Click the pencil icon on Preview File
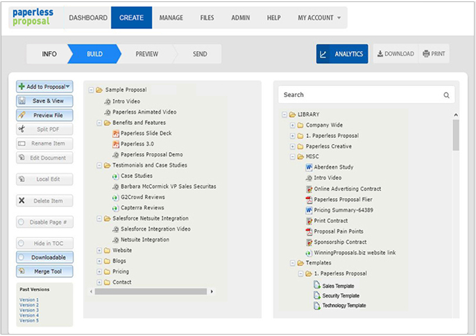This screenshot has width=476, height=336. 22,115
